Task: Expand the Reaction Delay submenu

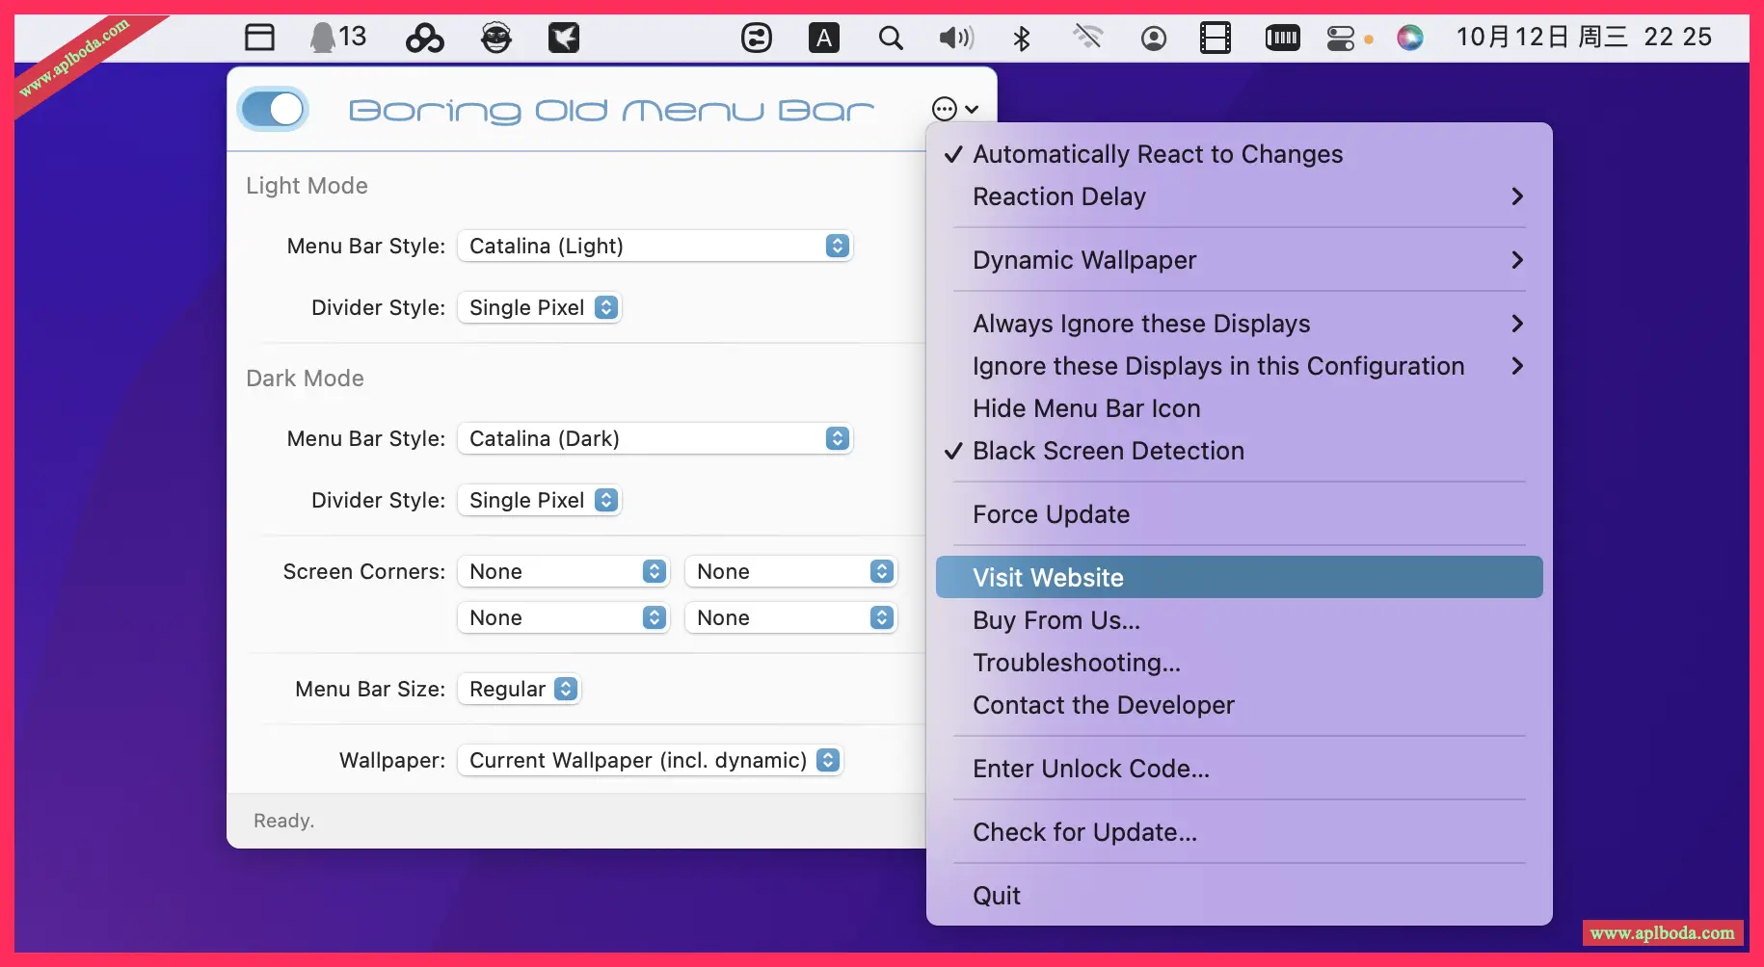Action: [x=1240, y=196]
